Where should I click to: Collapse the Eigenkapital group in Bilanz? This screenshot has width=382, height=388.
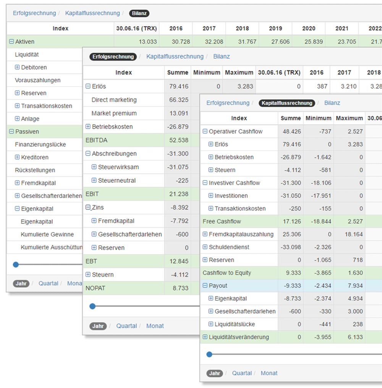click(17, 209)
